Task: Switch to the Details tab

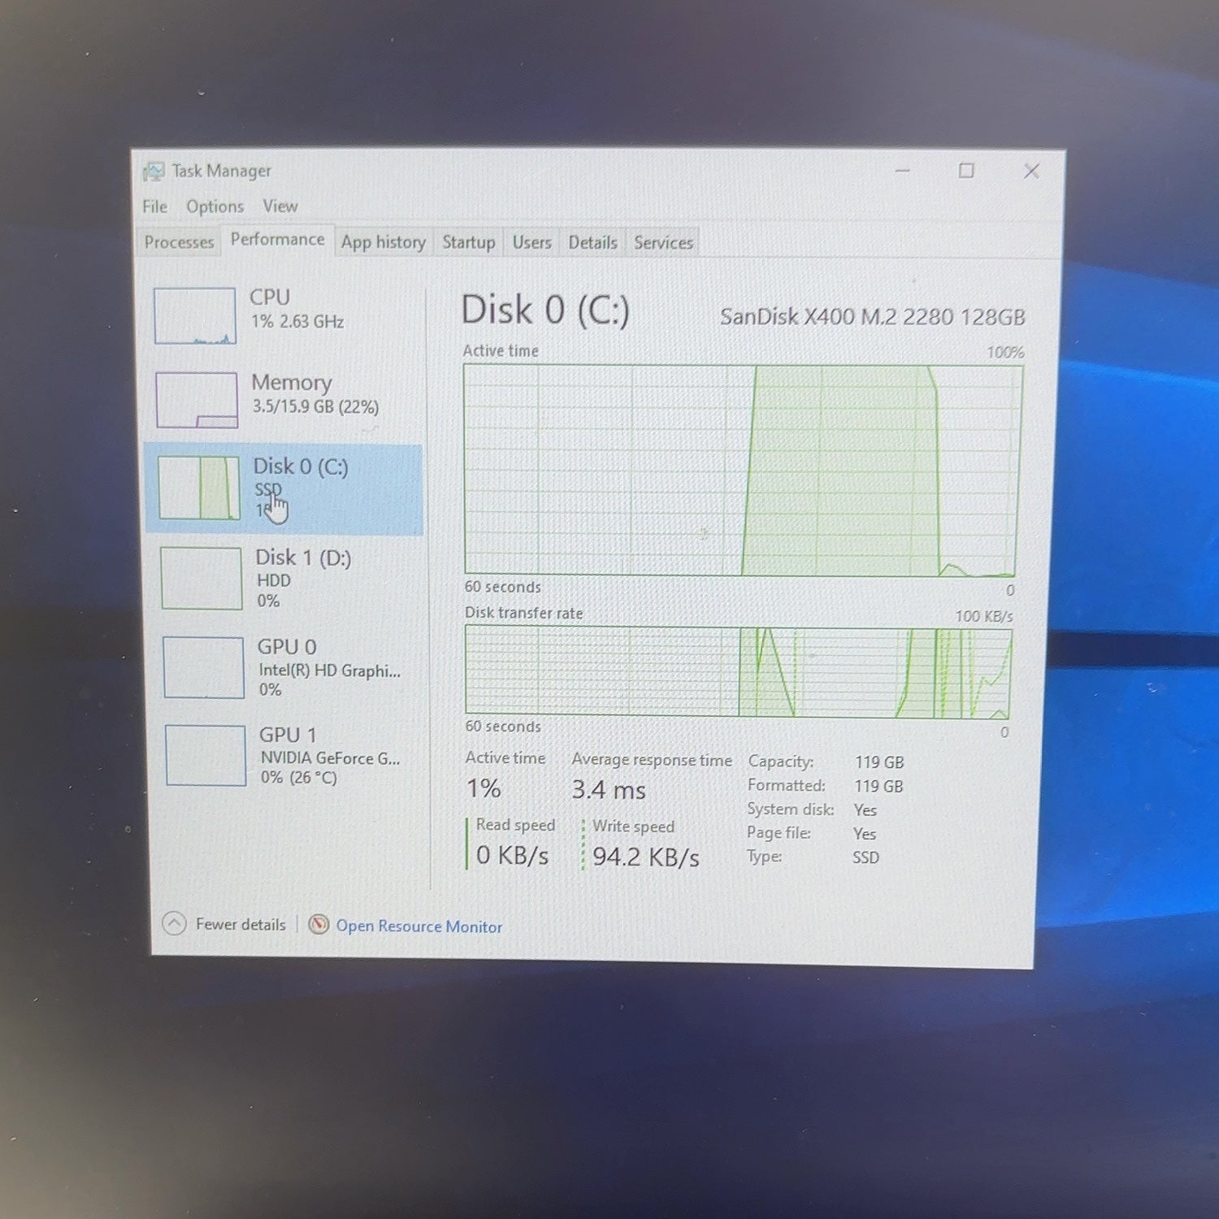Action: (593, 242)
